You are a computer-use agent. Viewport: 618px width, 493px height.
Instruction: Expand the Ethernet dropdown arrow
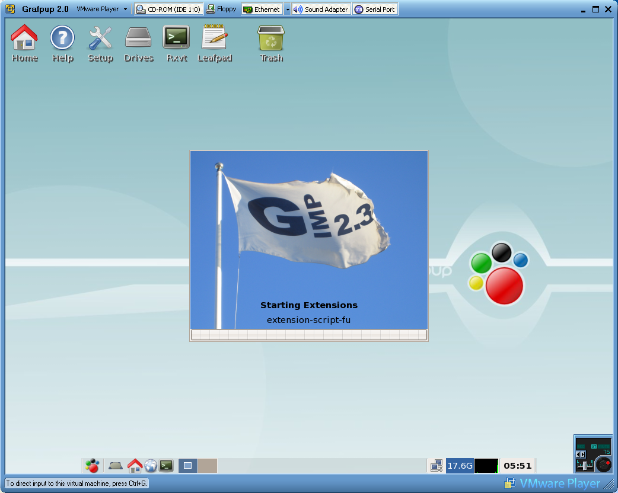click(x=287, y=9)
